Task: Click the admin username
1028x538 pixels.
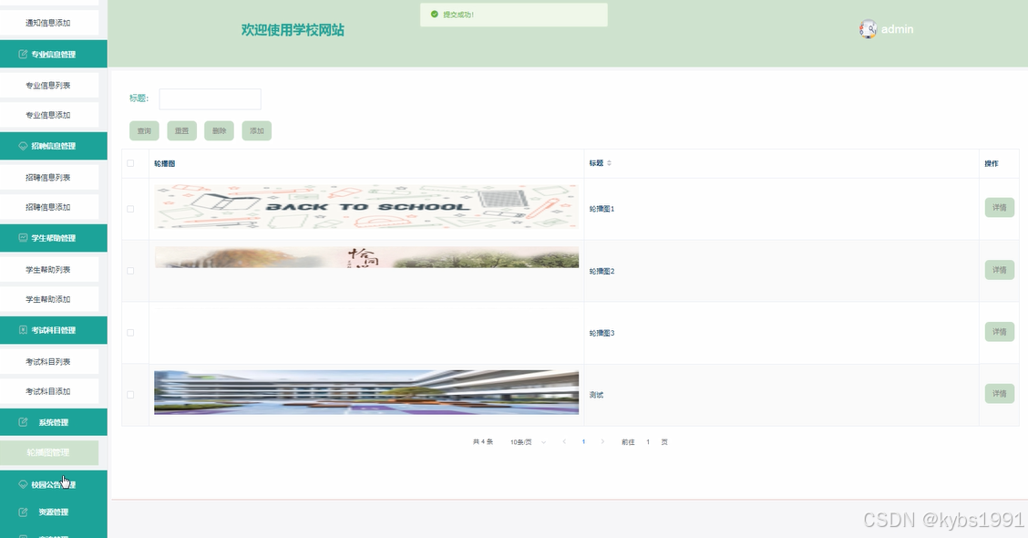Action: [897, 29]
